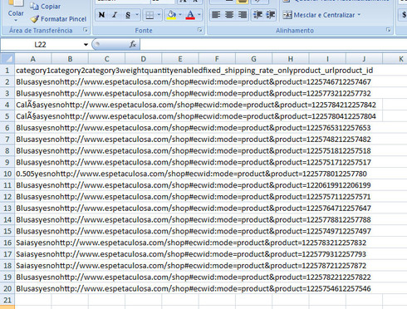Click row 20 text ending 12257546
This screenshot has width=407, height=309.
194,288
